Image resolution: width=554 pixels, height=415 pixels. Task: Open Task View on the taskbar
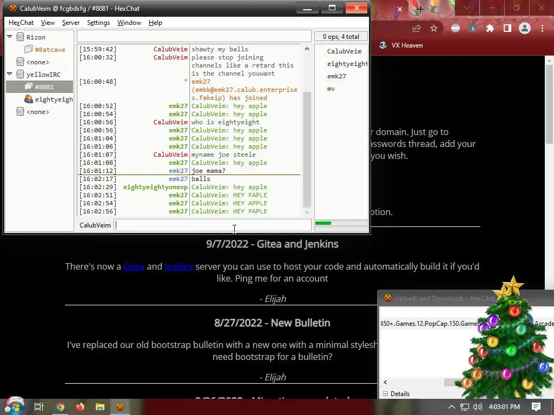39,407
